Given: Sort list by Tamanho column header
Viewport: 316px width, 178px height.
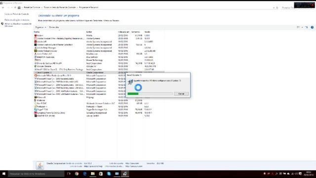Looking at the screenshot, I should pyautogui.click(x=135, y=32).
